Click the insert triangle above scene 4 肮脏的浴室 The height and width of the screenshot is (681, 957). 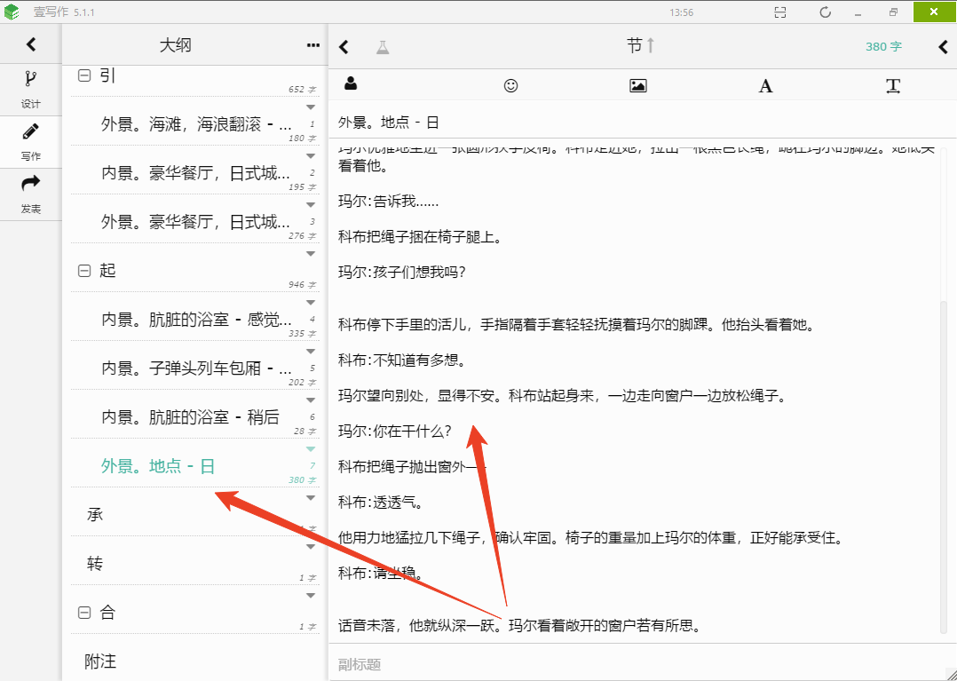point(311,303)
